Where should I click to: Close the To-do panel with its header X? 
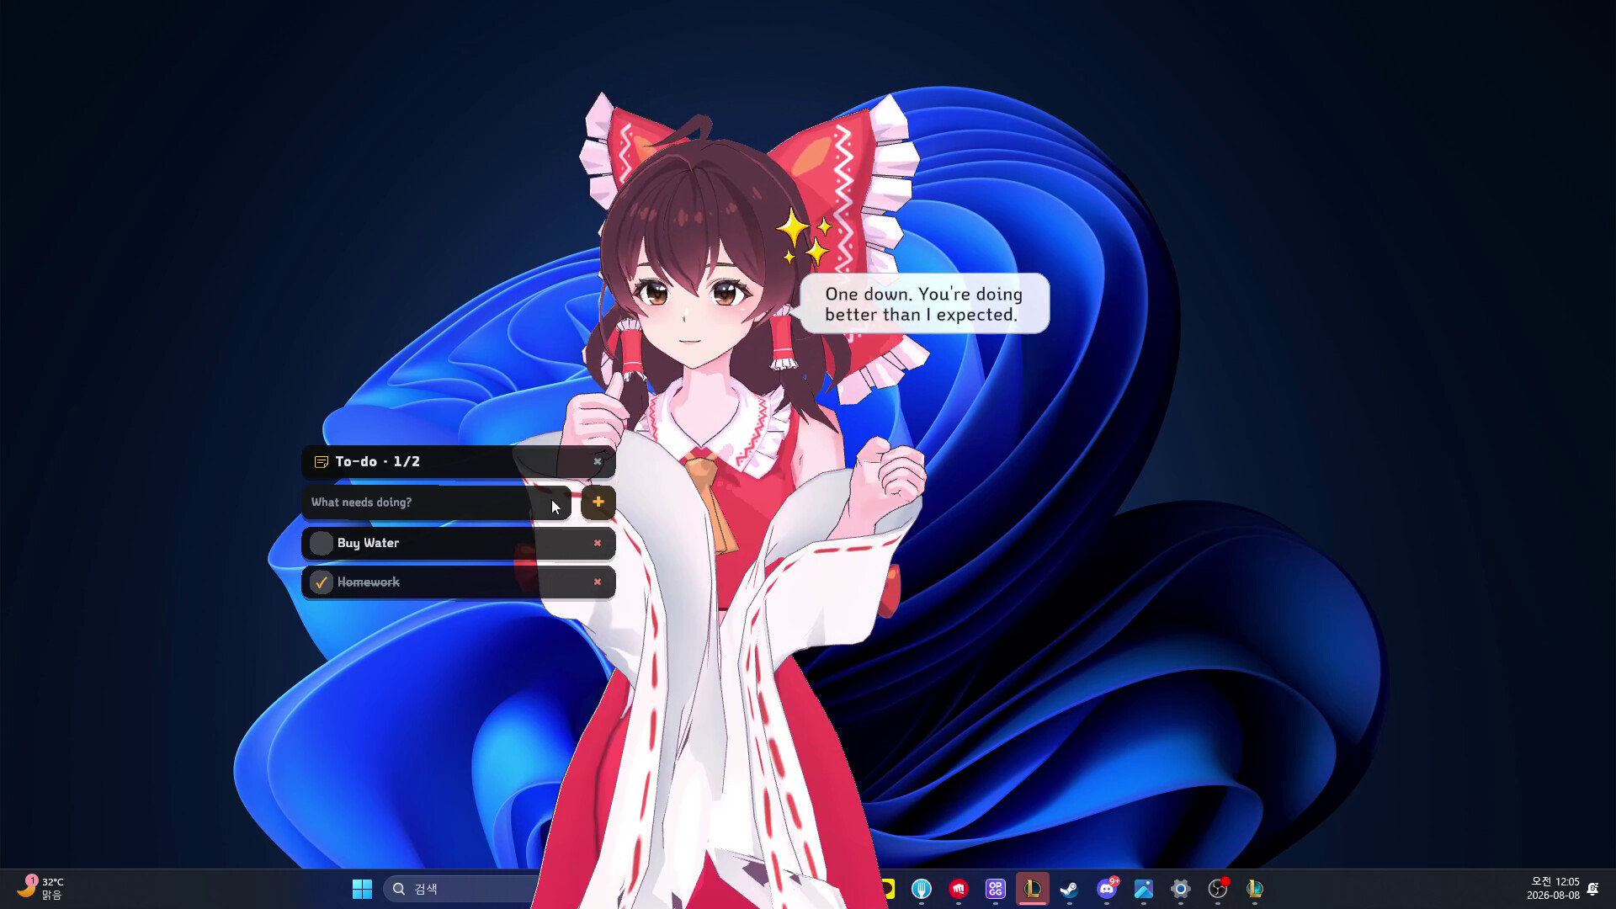[x=598, y=461]
